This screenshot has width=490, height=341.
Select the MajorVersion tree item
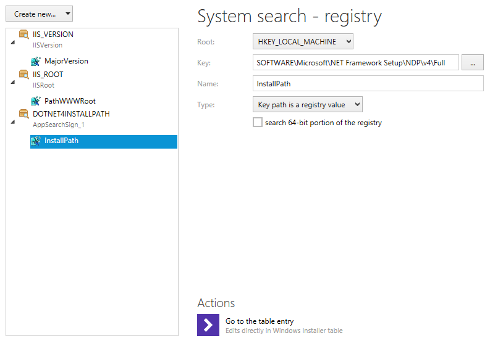click(x=66, y=61)
